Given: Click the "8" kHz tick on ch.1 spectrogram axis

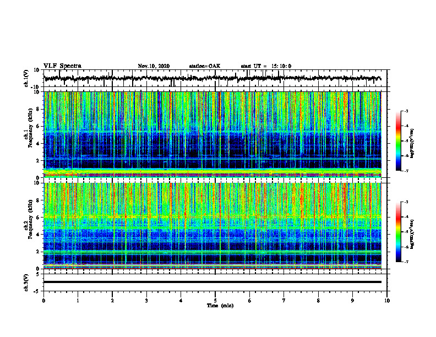Looking at the screenshot, I should pos(39,109).
